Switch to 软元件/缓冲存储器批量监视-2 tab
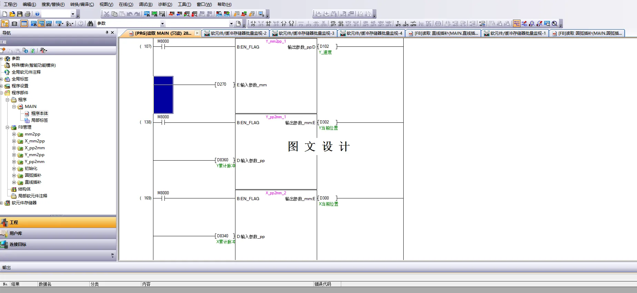The image size is (637, 293). [235, 33]
